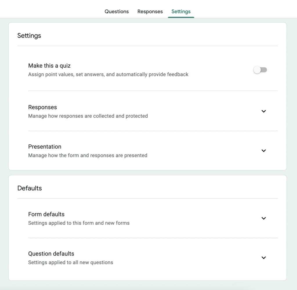Click 'Manage how responses are collected and protected'

click(88, 116)
